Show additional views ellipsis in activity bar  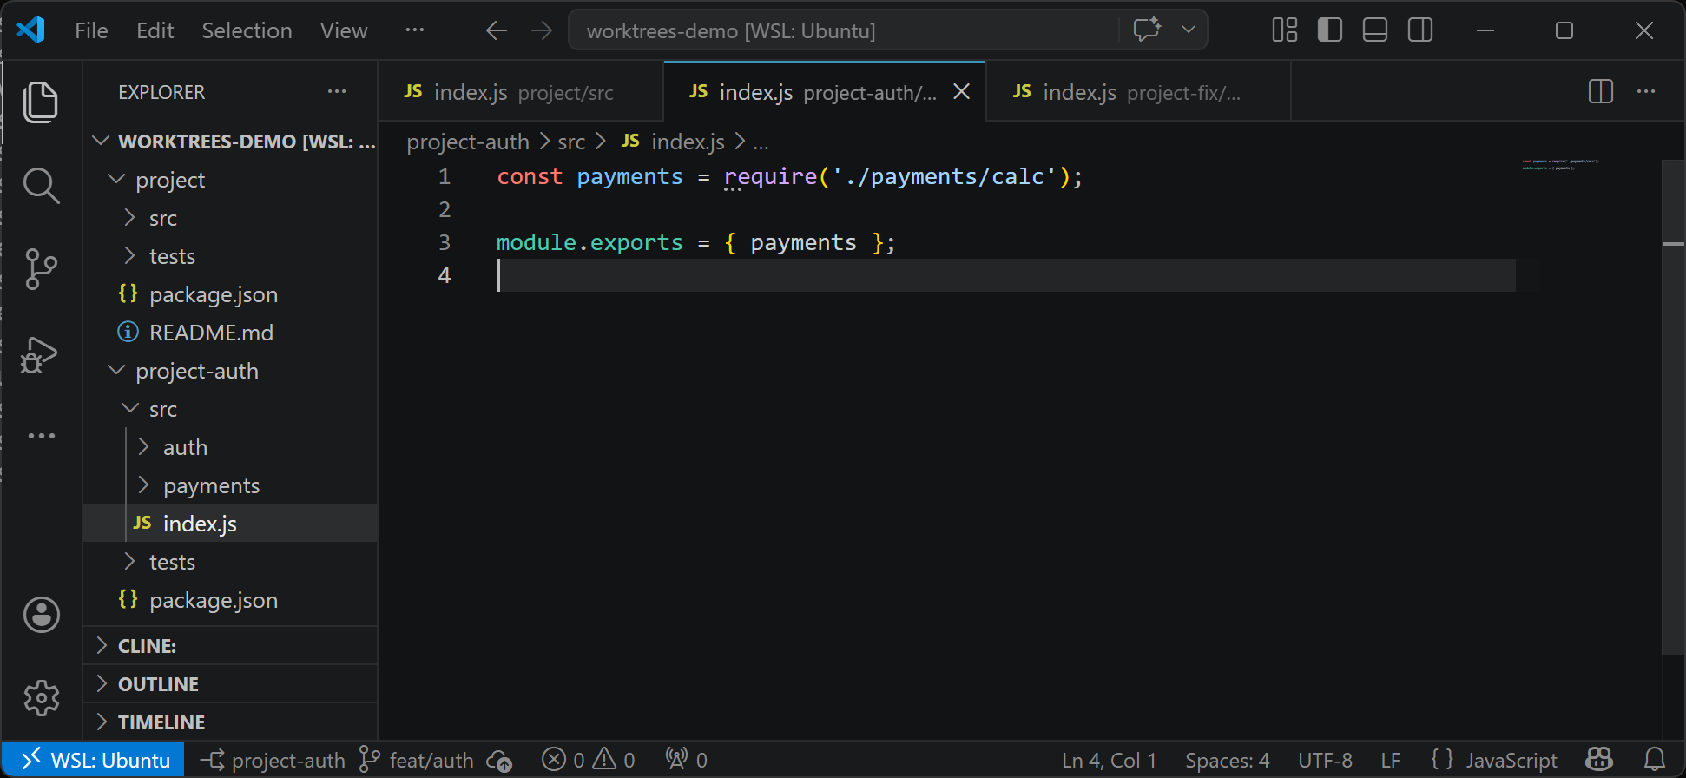click(41, 436)
